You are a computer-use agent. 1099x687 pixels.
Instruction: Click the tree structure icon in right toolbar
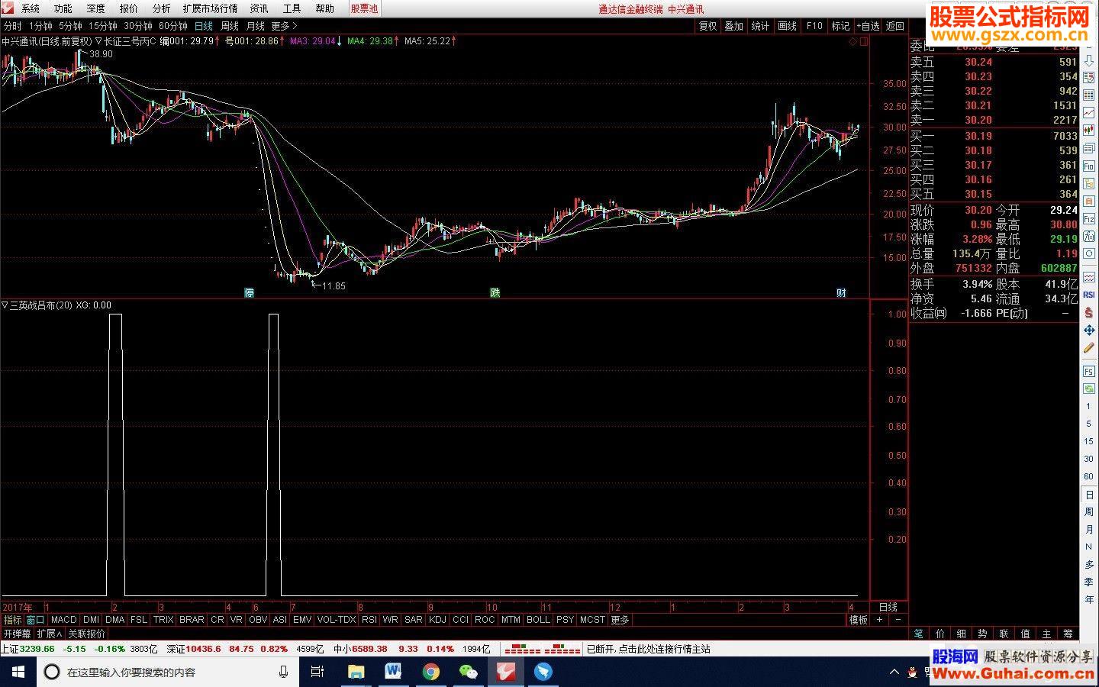tap(1089, 183)
